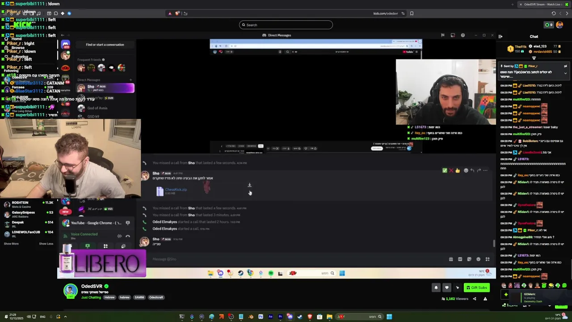Click the sparkle icon beside Gift Subs
The height and width of the screenshot is (322, 572).
coord(457,288)
